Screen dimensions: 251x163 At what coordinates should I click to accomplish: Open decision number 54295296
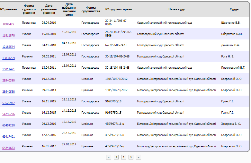(x=8, y=114)
